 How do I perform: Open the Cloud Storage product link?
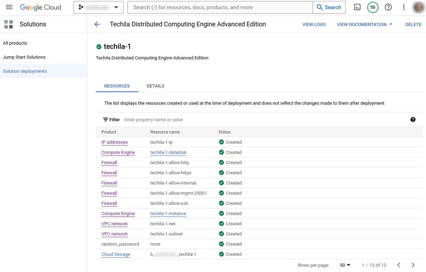115,254
